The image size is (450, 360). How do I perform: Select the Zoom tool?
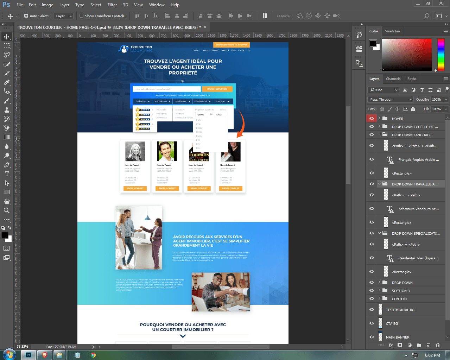pyautogui.click(x=7, y=210)
